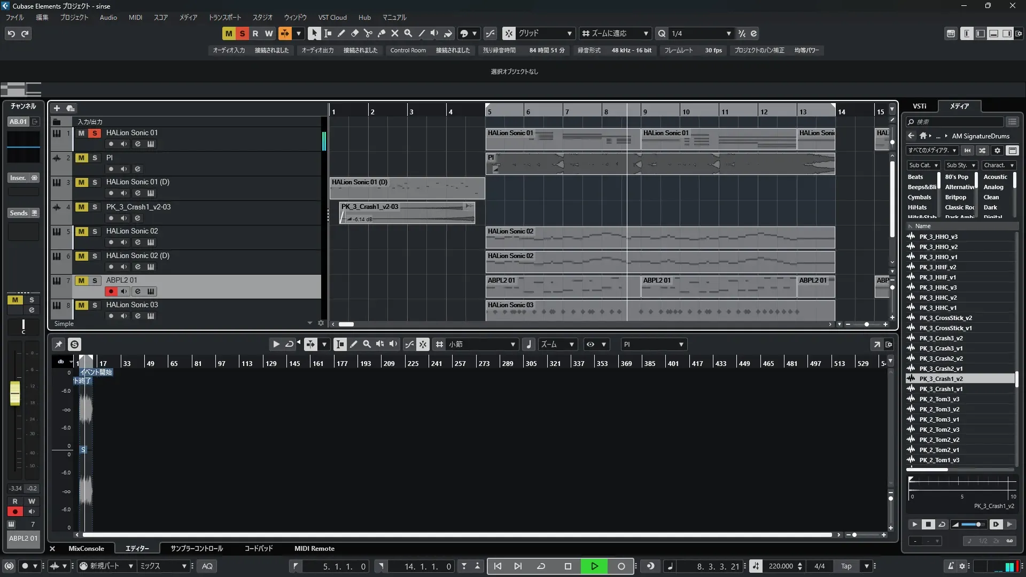This screenshot has width=1026, height=577.
Task: Select the Eraser tool in main toolbar
Action: point(355,33)
